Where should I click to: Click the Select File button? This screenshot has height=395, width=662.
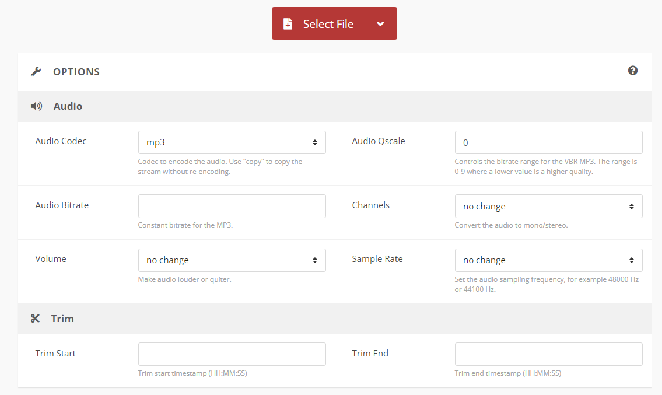tap(334, 23)
